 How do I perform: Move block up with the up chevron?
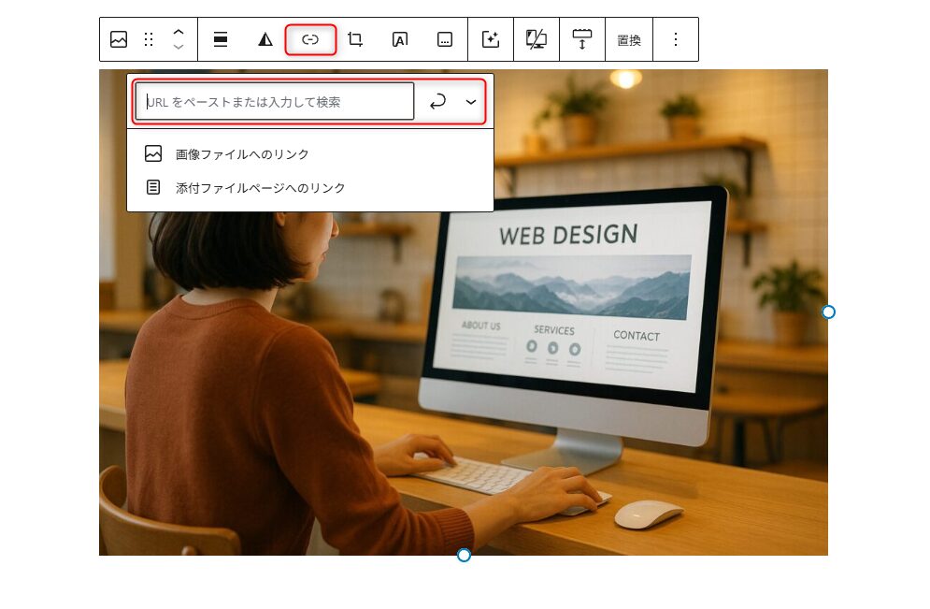(x=179, y=32)
